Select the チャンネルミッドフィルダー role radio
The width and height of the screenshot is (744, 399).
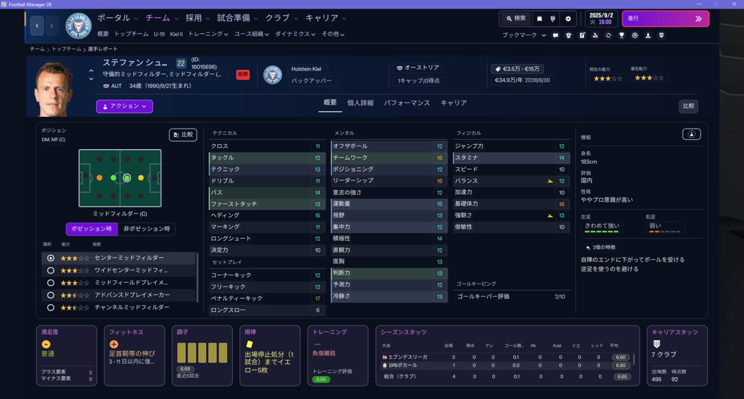tap(51, 307)
